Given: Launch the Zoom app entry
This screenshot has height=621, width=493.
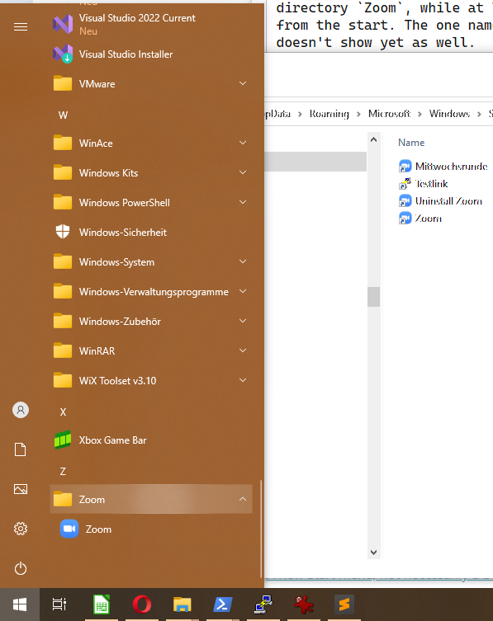Looking at the screenshot, I should 151,529.
